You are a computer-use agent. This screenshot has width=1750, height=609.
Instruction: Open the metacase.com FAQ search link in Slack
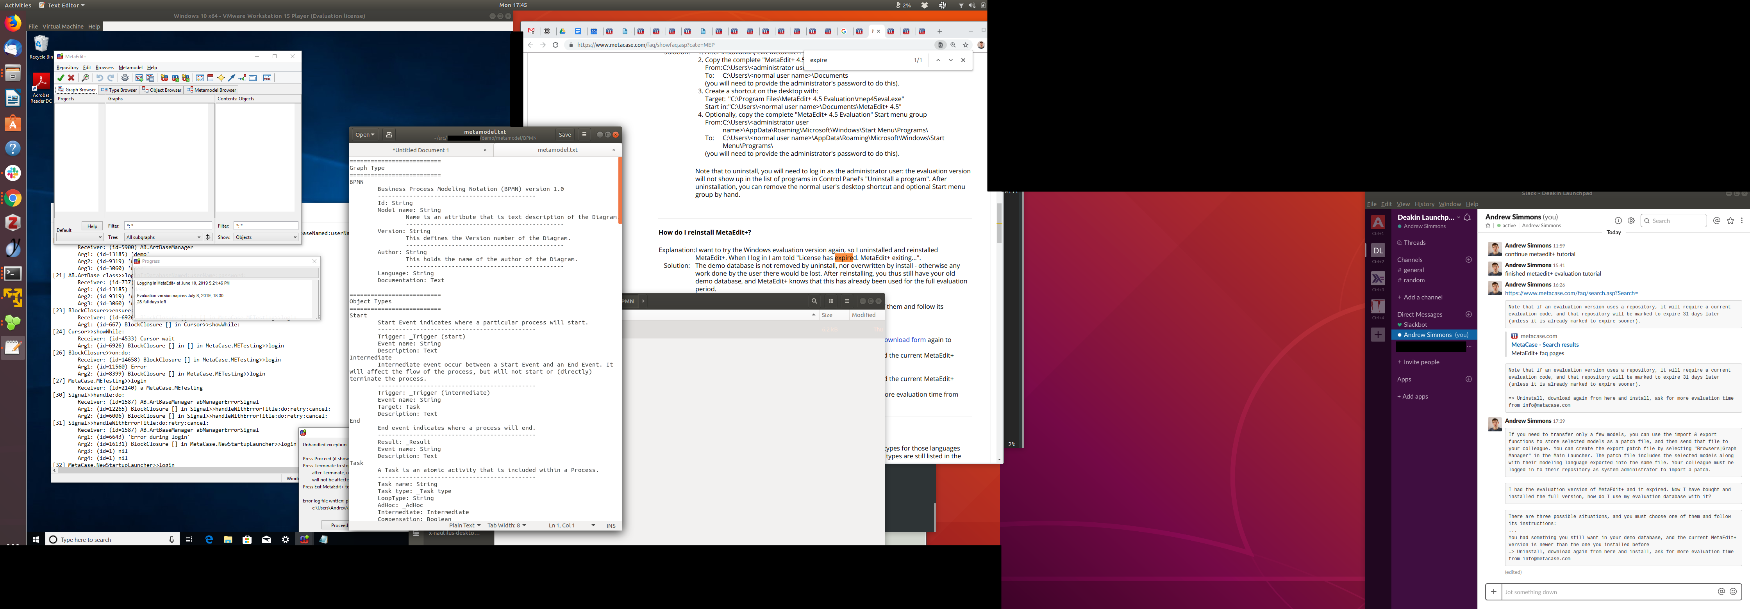coord(1571,293)
